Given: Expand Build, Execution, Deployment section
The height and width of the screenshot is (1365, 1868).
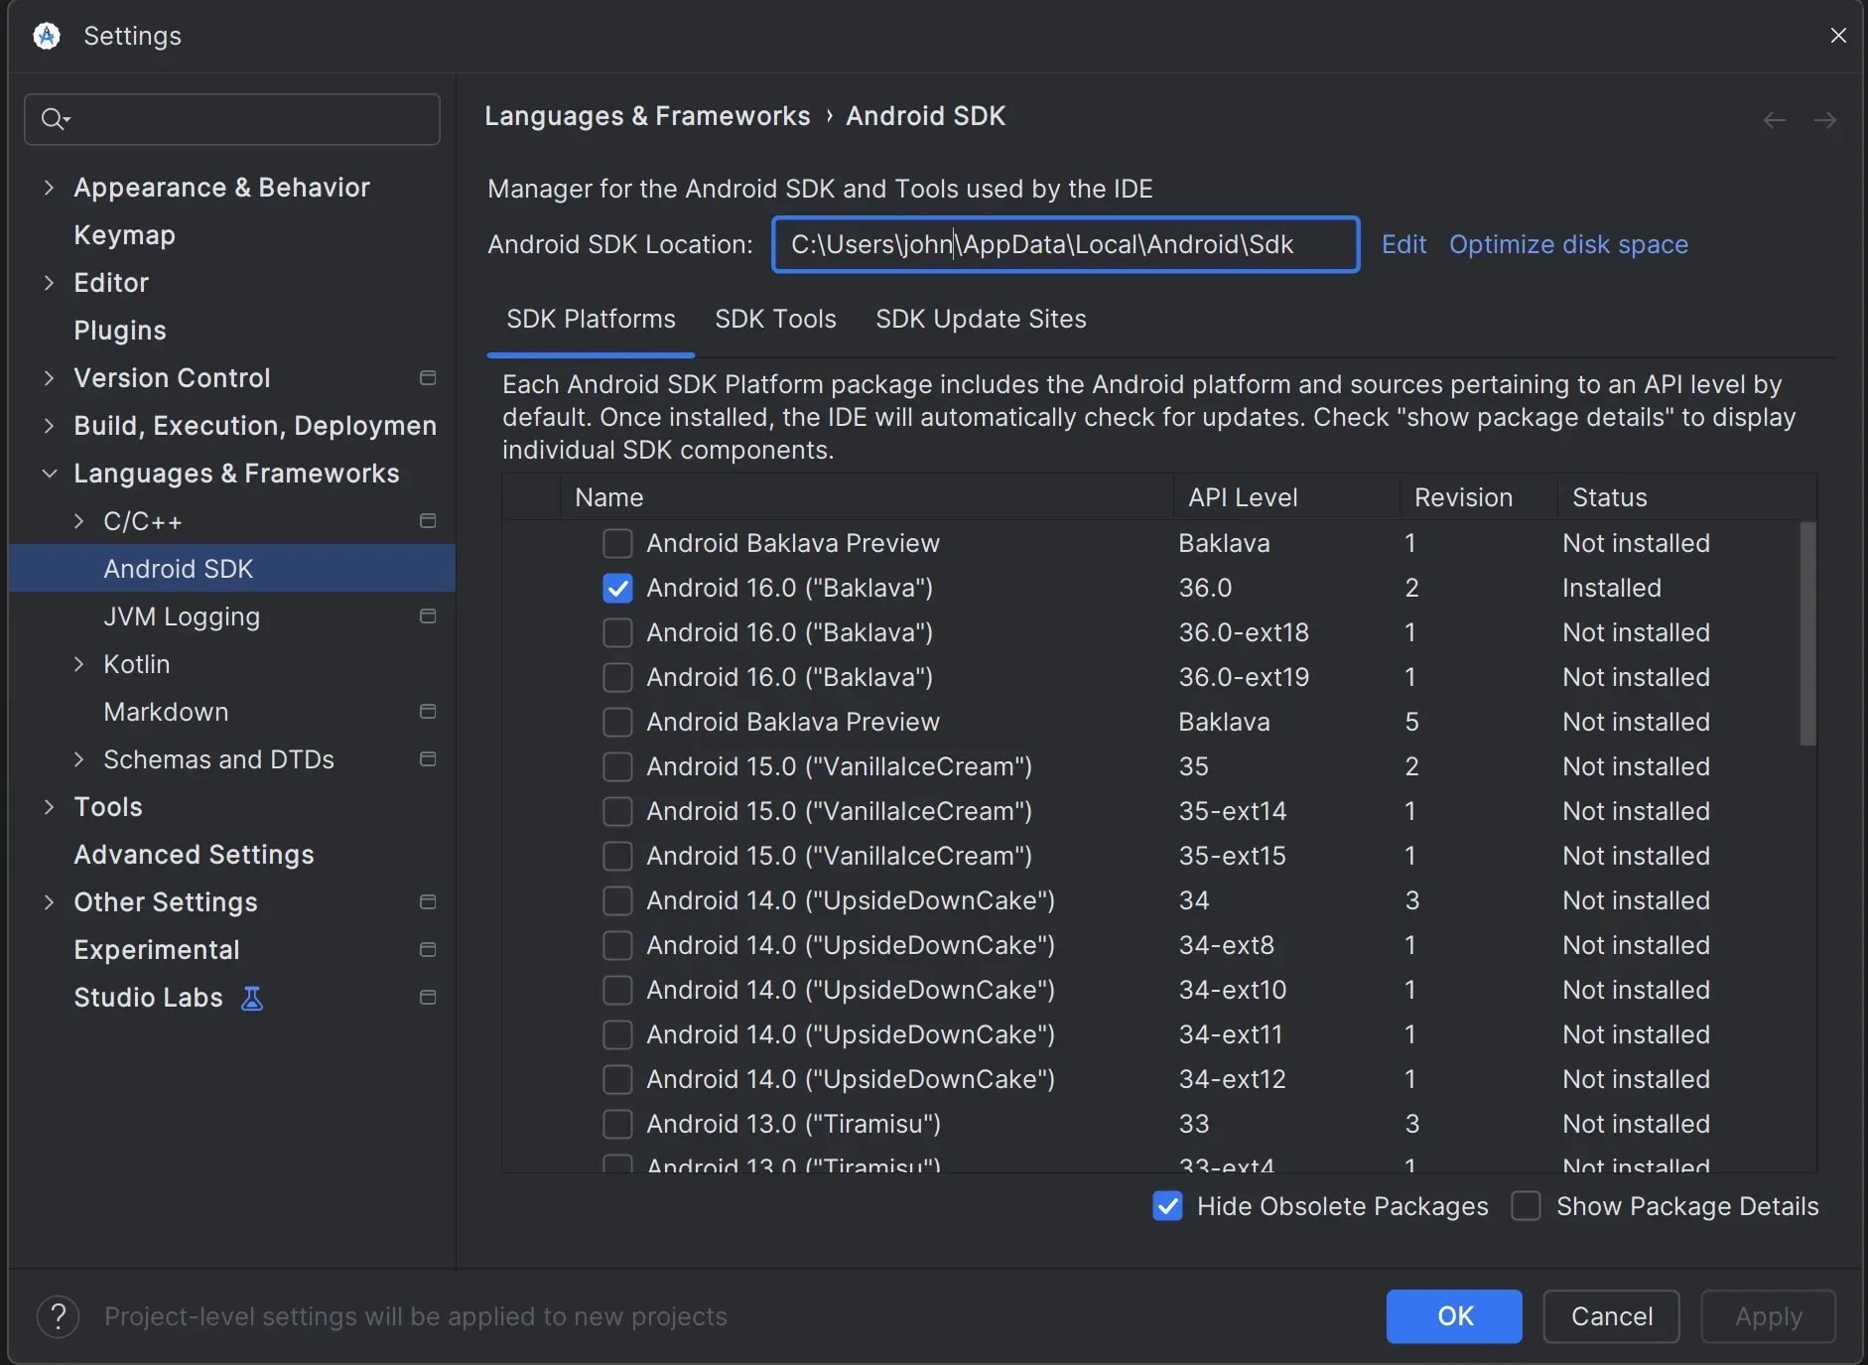Looking at the screenshot, I should pos(49,426).
